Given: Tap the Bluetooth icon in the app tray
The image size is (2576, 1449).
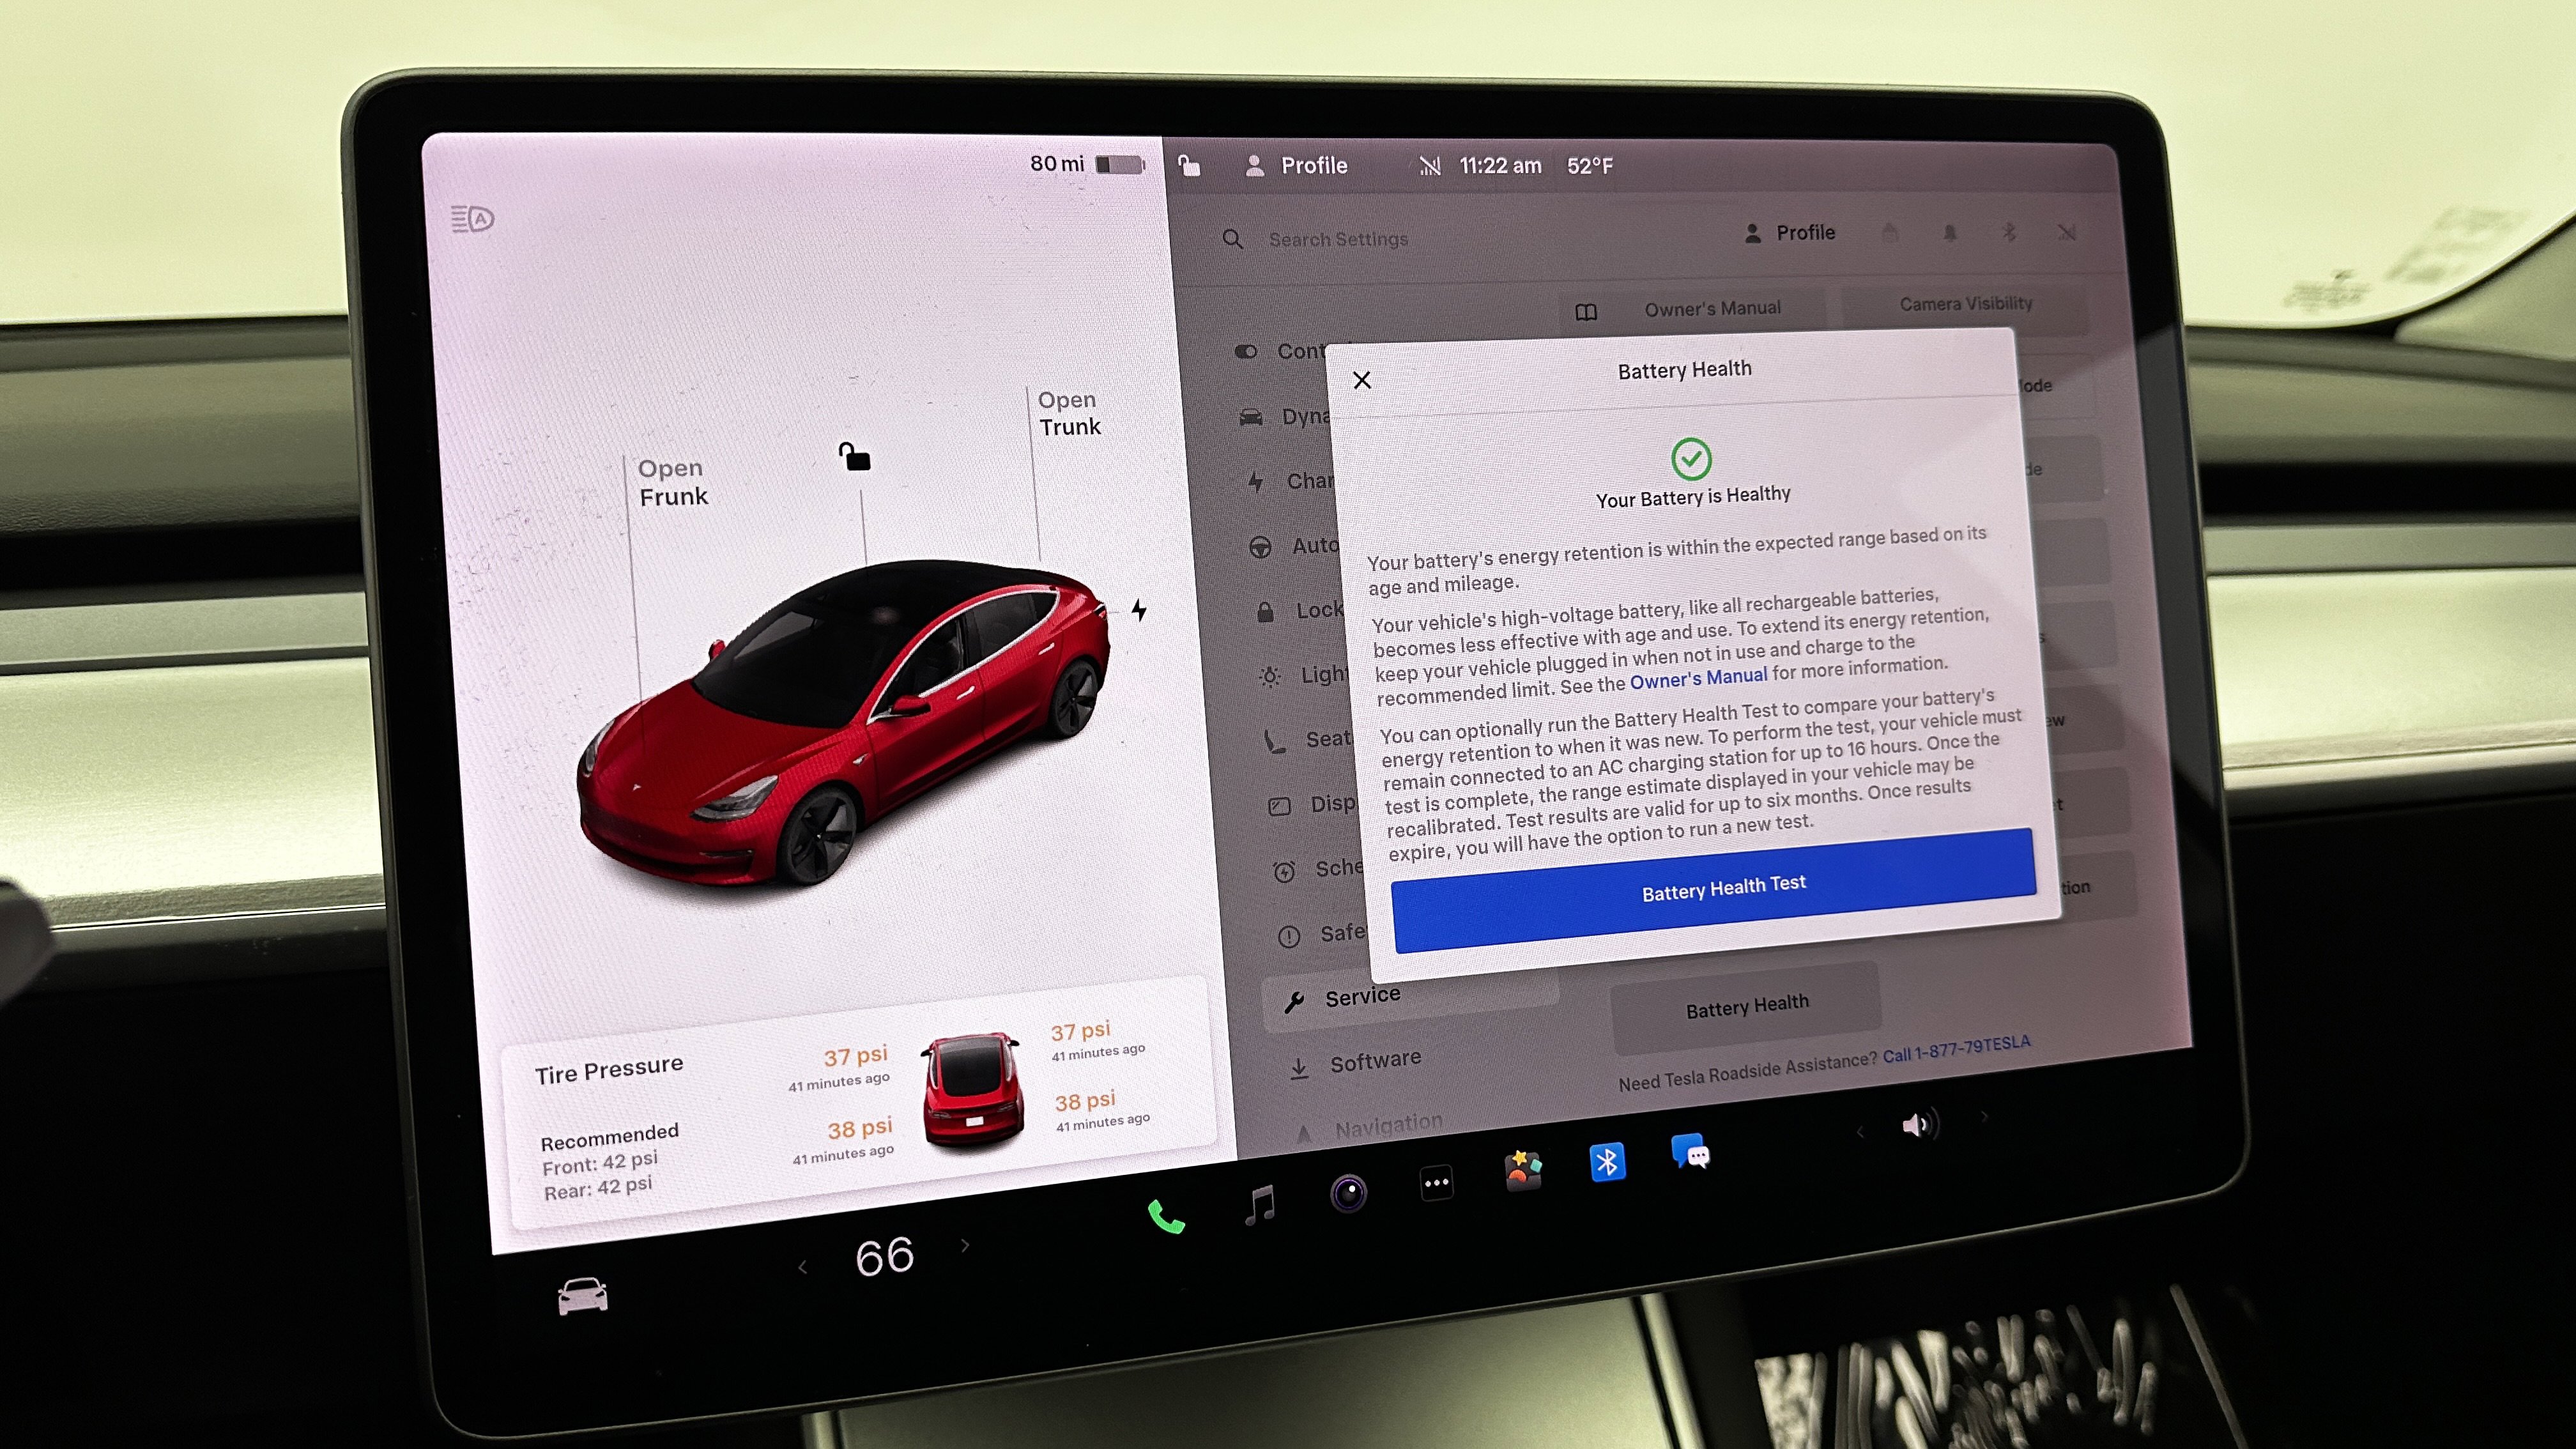Looking at the screenshot, I should click(x=1608, y=1163).
